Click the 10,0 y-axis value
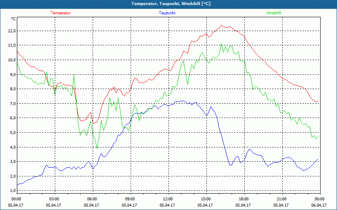This screenshot has width=337, height=210. pos(12,60)
